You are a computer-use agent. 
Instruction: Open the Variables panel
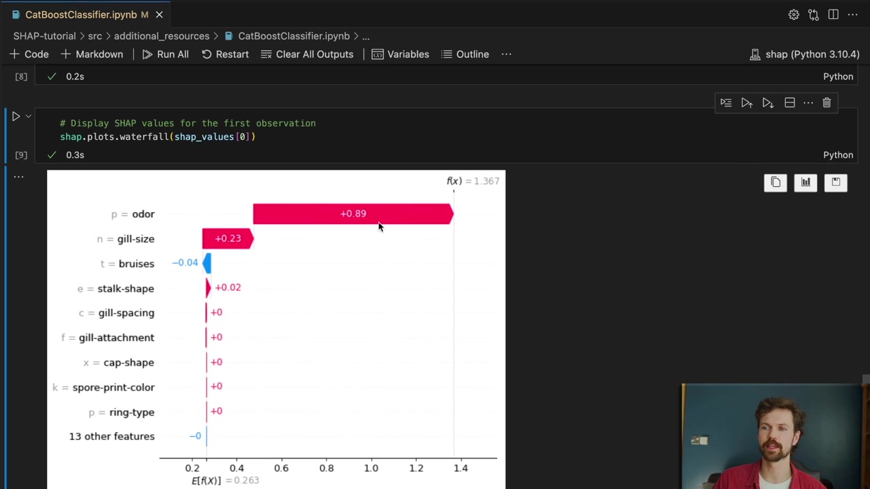400,54
